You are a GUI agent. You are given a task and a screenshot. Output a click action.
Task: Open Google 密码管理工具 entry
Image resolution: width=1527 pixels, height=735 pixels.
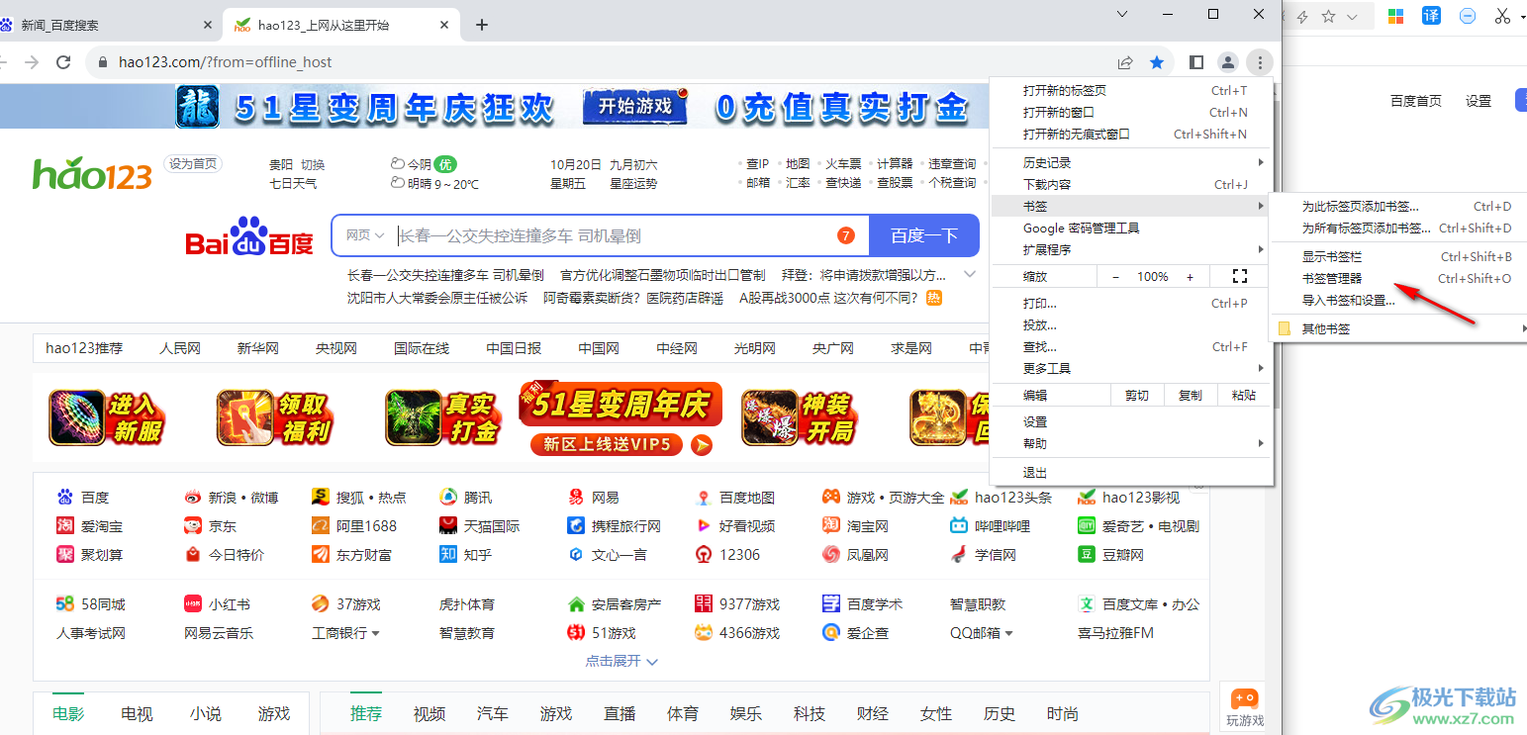coord(1130,228)
